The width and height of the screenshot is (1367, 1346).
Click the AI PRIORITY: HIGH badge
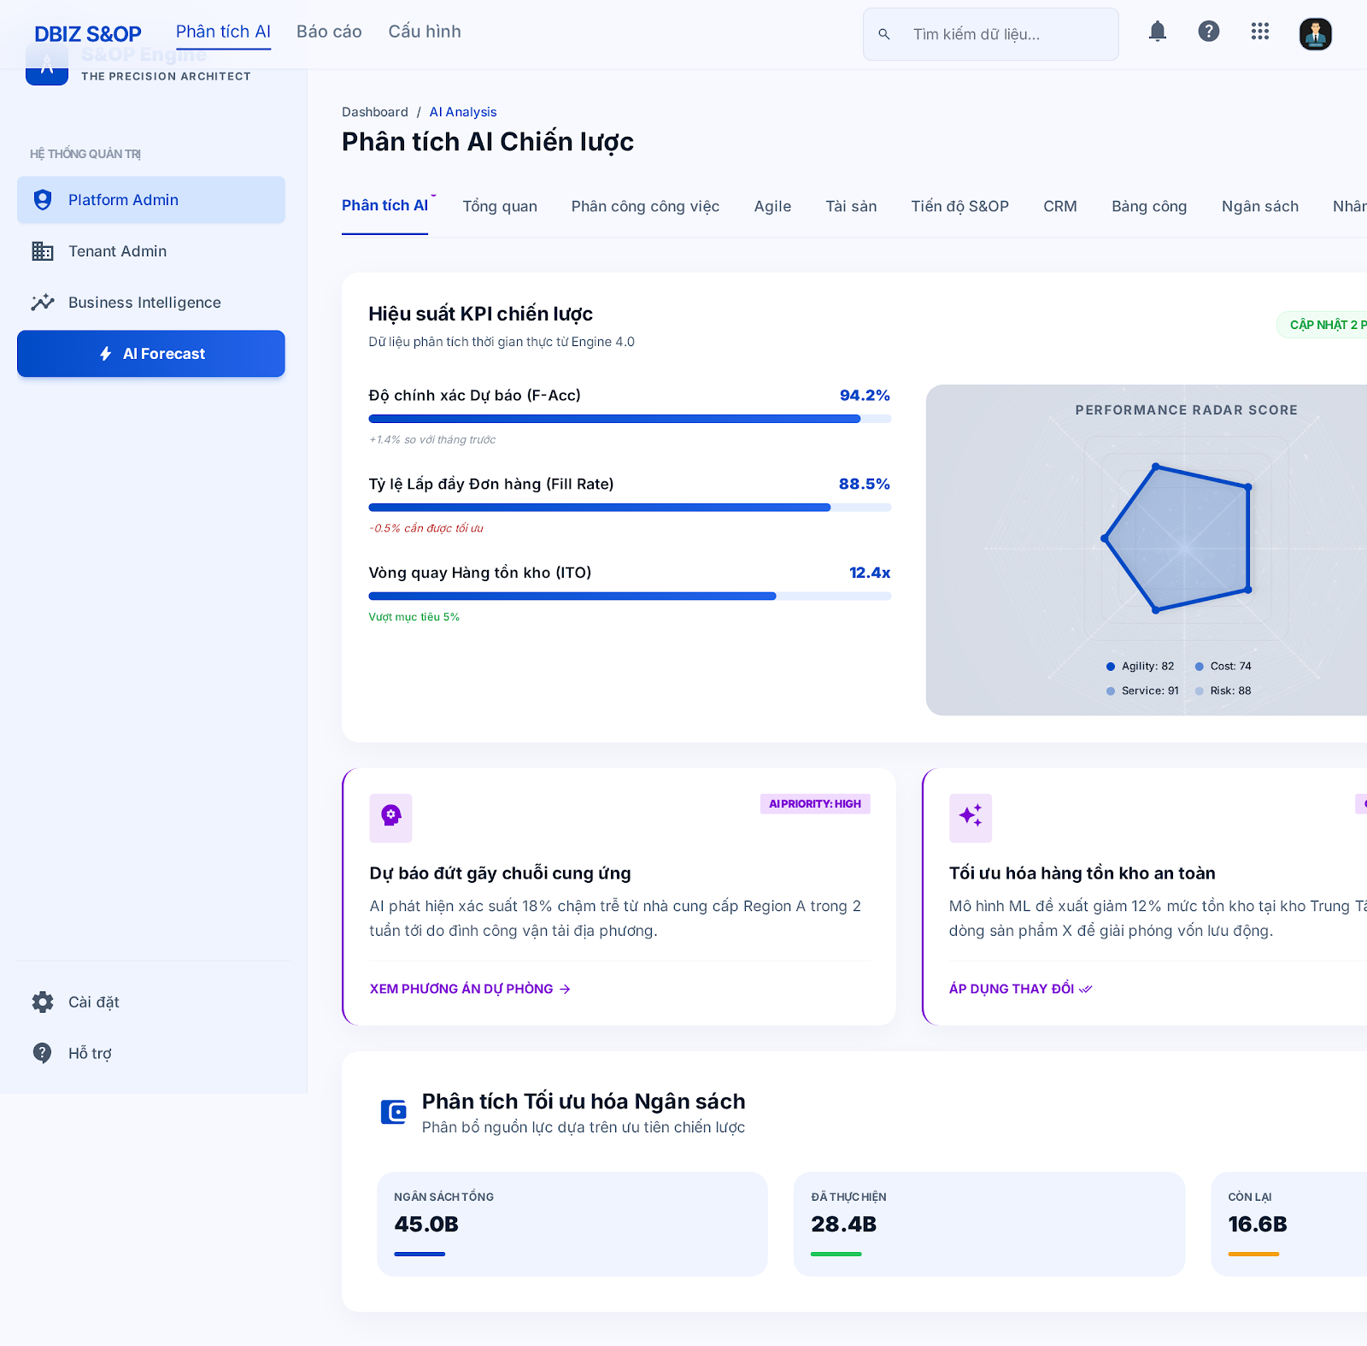(815, 804)
